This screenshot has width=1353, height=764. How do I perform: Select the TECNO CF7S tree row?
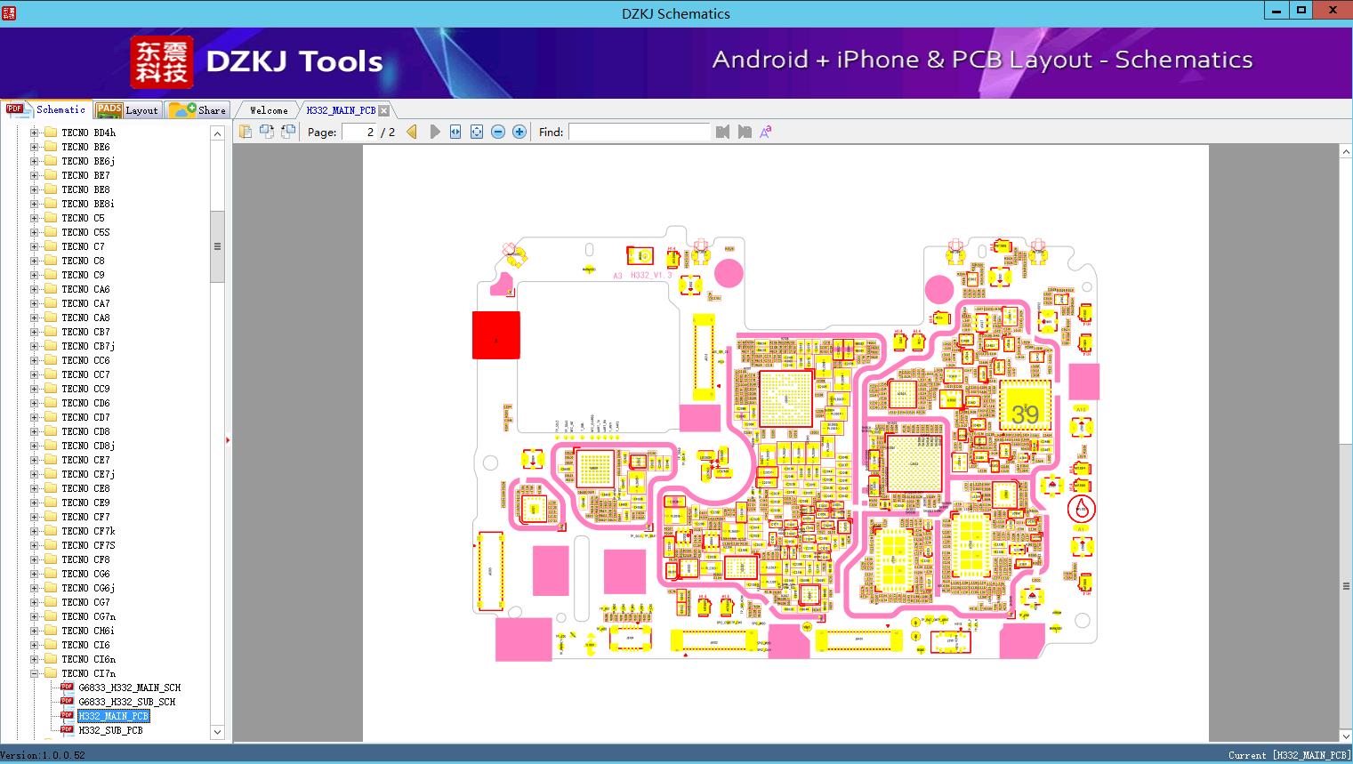coord(88,545)
